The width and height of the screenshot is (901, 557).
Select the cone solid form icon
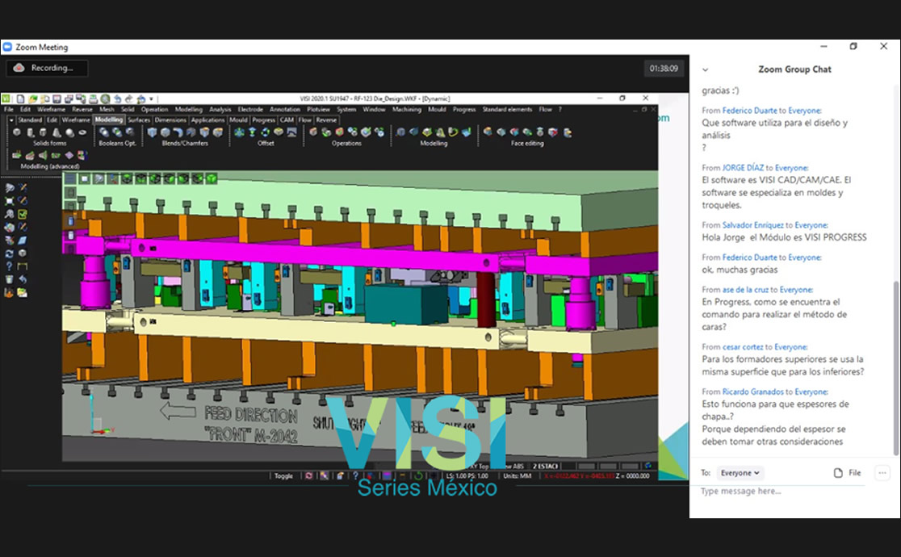tap(57, 132)
